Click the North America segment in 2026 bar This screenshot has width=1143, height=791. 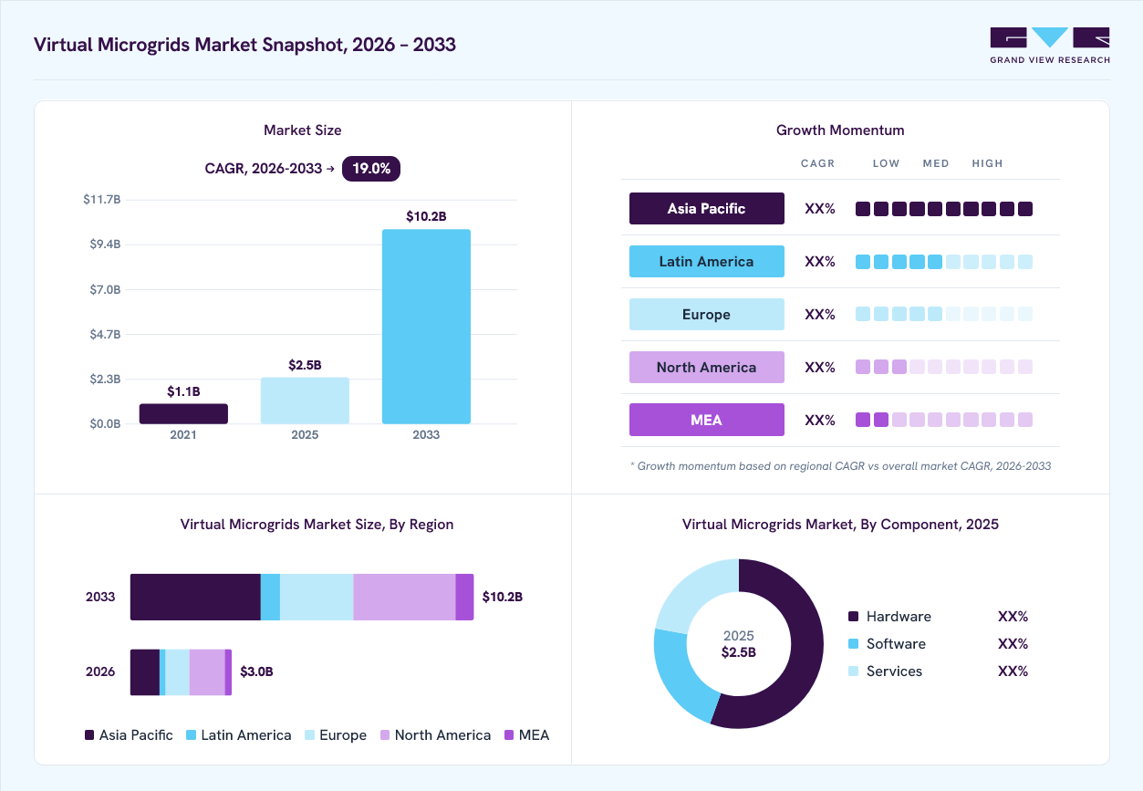[x=207, y=672]
